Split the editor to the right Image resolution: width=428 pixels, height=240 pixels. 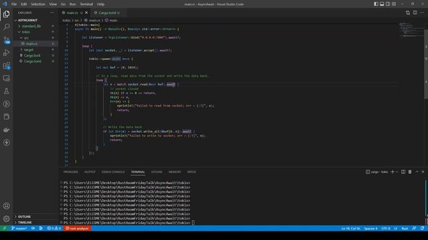pos(415,13)
